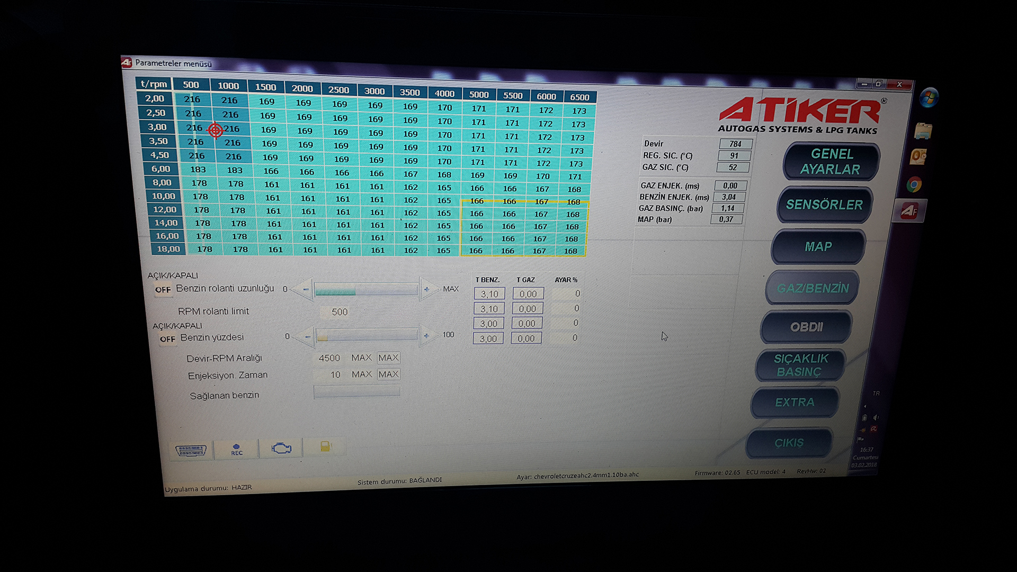
Task: Open the OBDII section
Action: coord(806,327)
